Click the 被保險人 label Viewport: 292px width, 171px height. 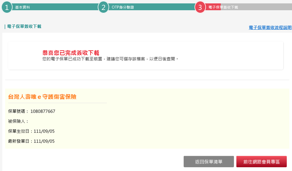click(18, 121)
